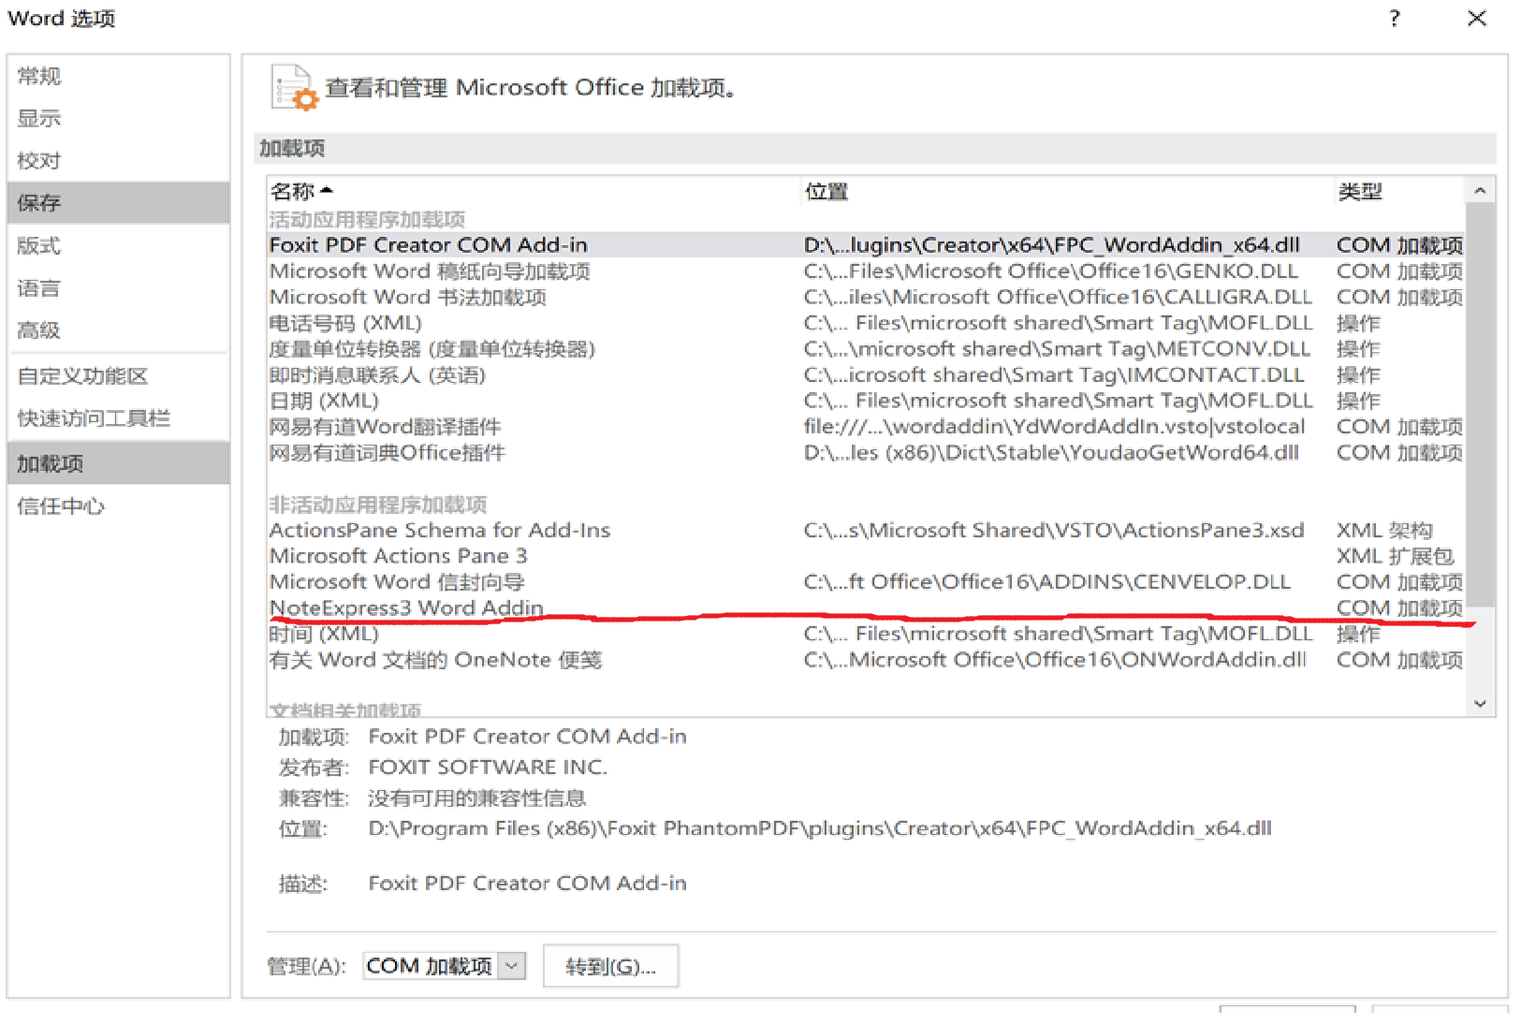1536x1024 pixels.
Task: Select 网易有道Word翻译插件 row
Action: 865,426
